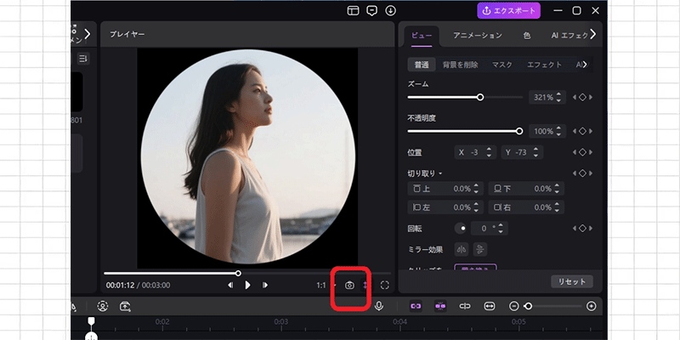This screenshot has height=340, width=680.
Task: Click the playback progress bar handle
Action: (238, 273)
